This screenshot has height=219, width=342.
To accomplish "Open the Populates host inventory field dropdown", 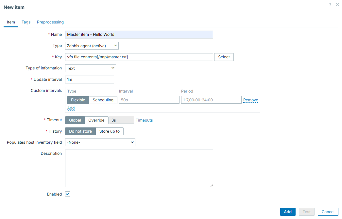I will click(100, 142).
